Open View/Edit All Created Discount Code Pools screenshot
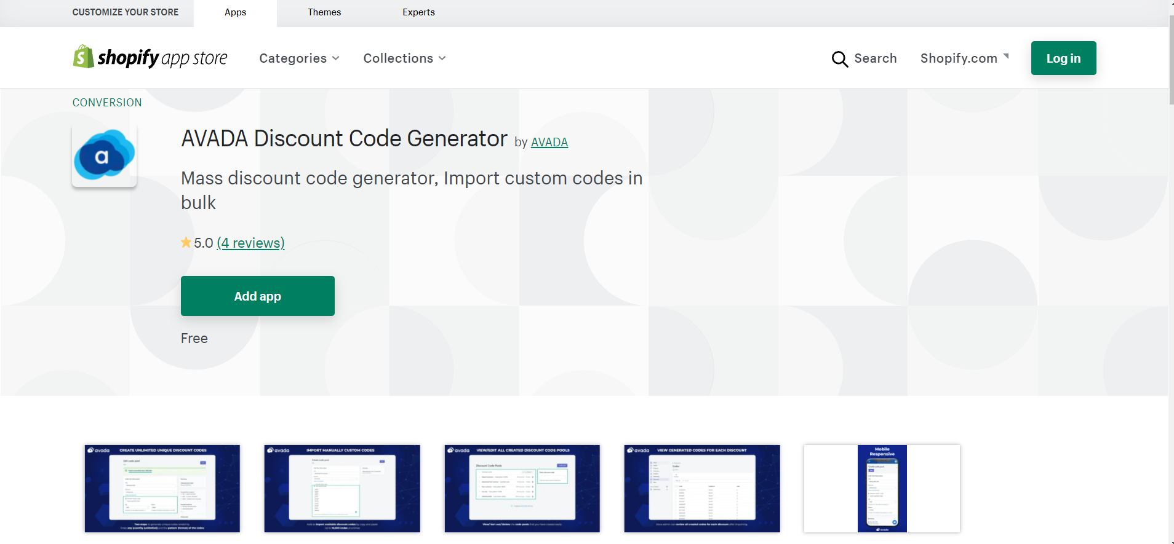This screenshot has width=1174, height=544. pyautogui.click(x=522, y=489)
